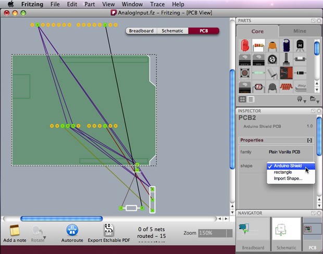Image resolution: width=323 pixels, height=254 pixels.
Task: Click canvas horizontal scroll right arrow
Action: pos(226,219)
